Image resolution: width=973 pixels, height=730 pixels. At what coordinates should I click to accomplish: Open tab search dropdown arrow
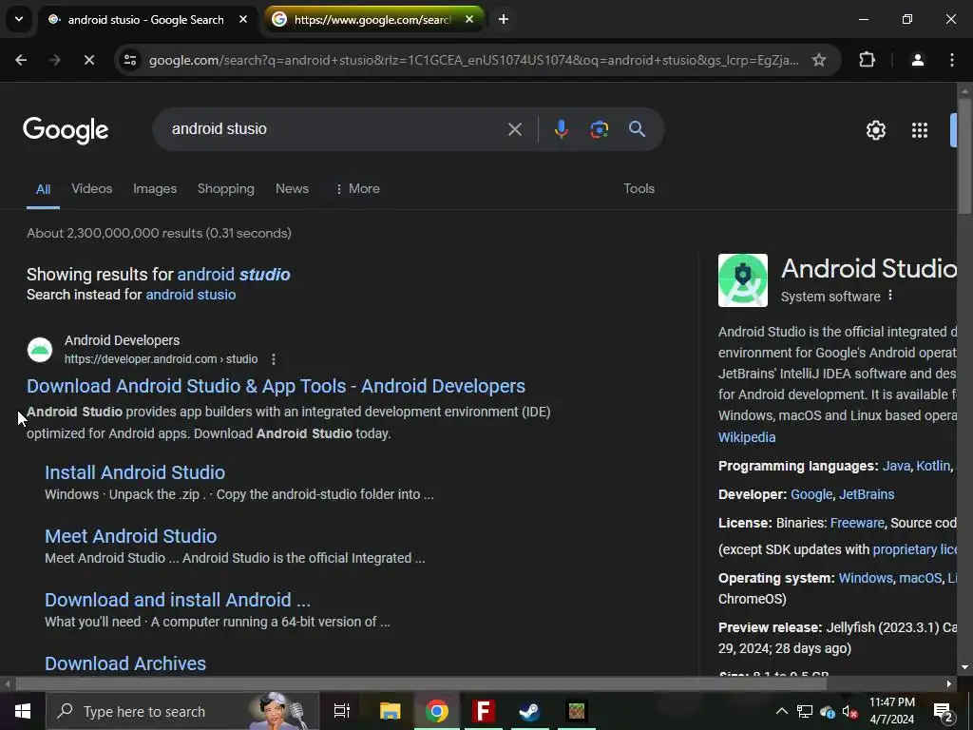(19, 19)
